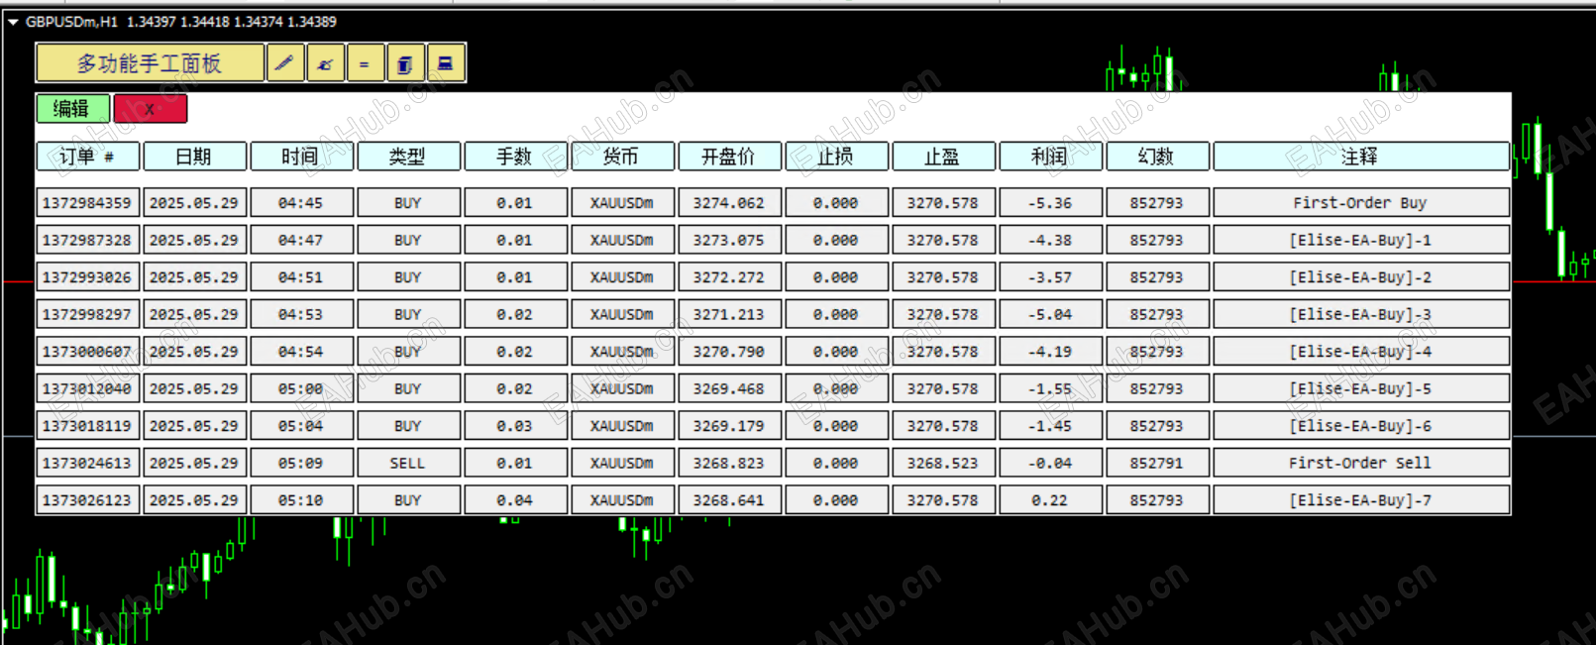Screen dimensions: 1596x645
Task: Click the 利润 column header
Action: [1050, 157]
